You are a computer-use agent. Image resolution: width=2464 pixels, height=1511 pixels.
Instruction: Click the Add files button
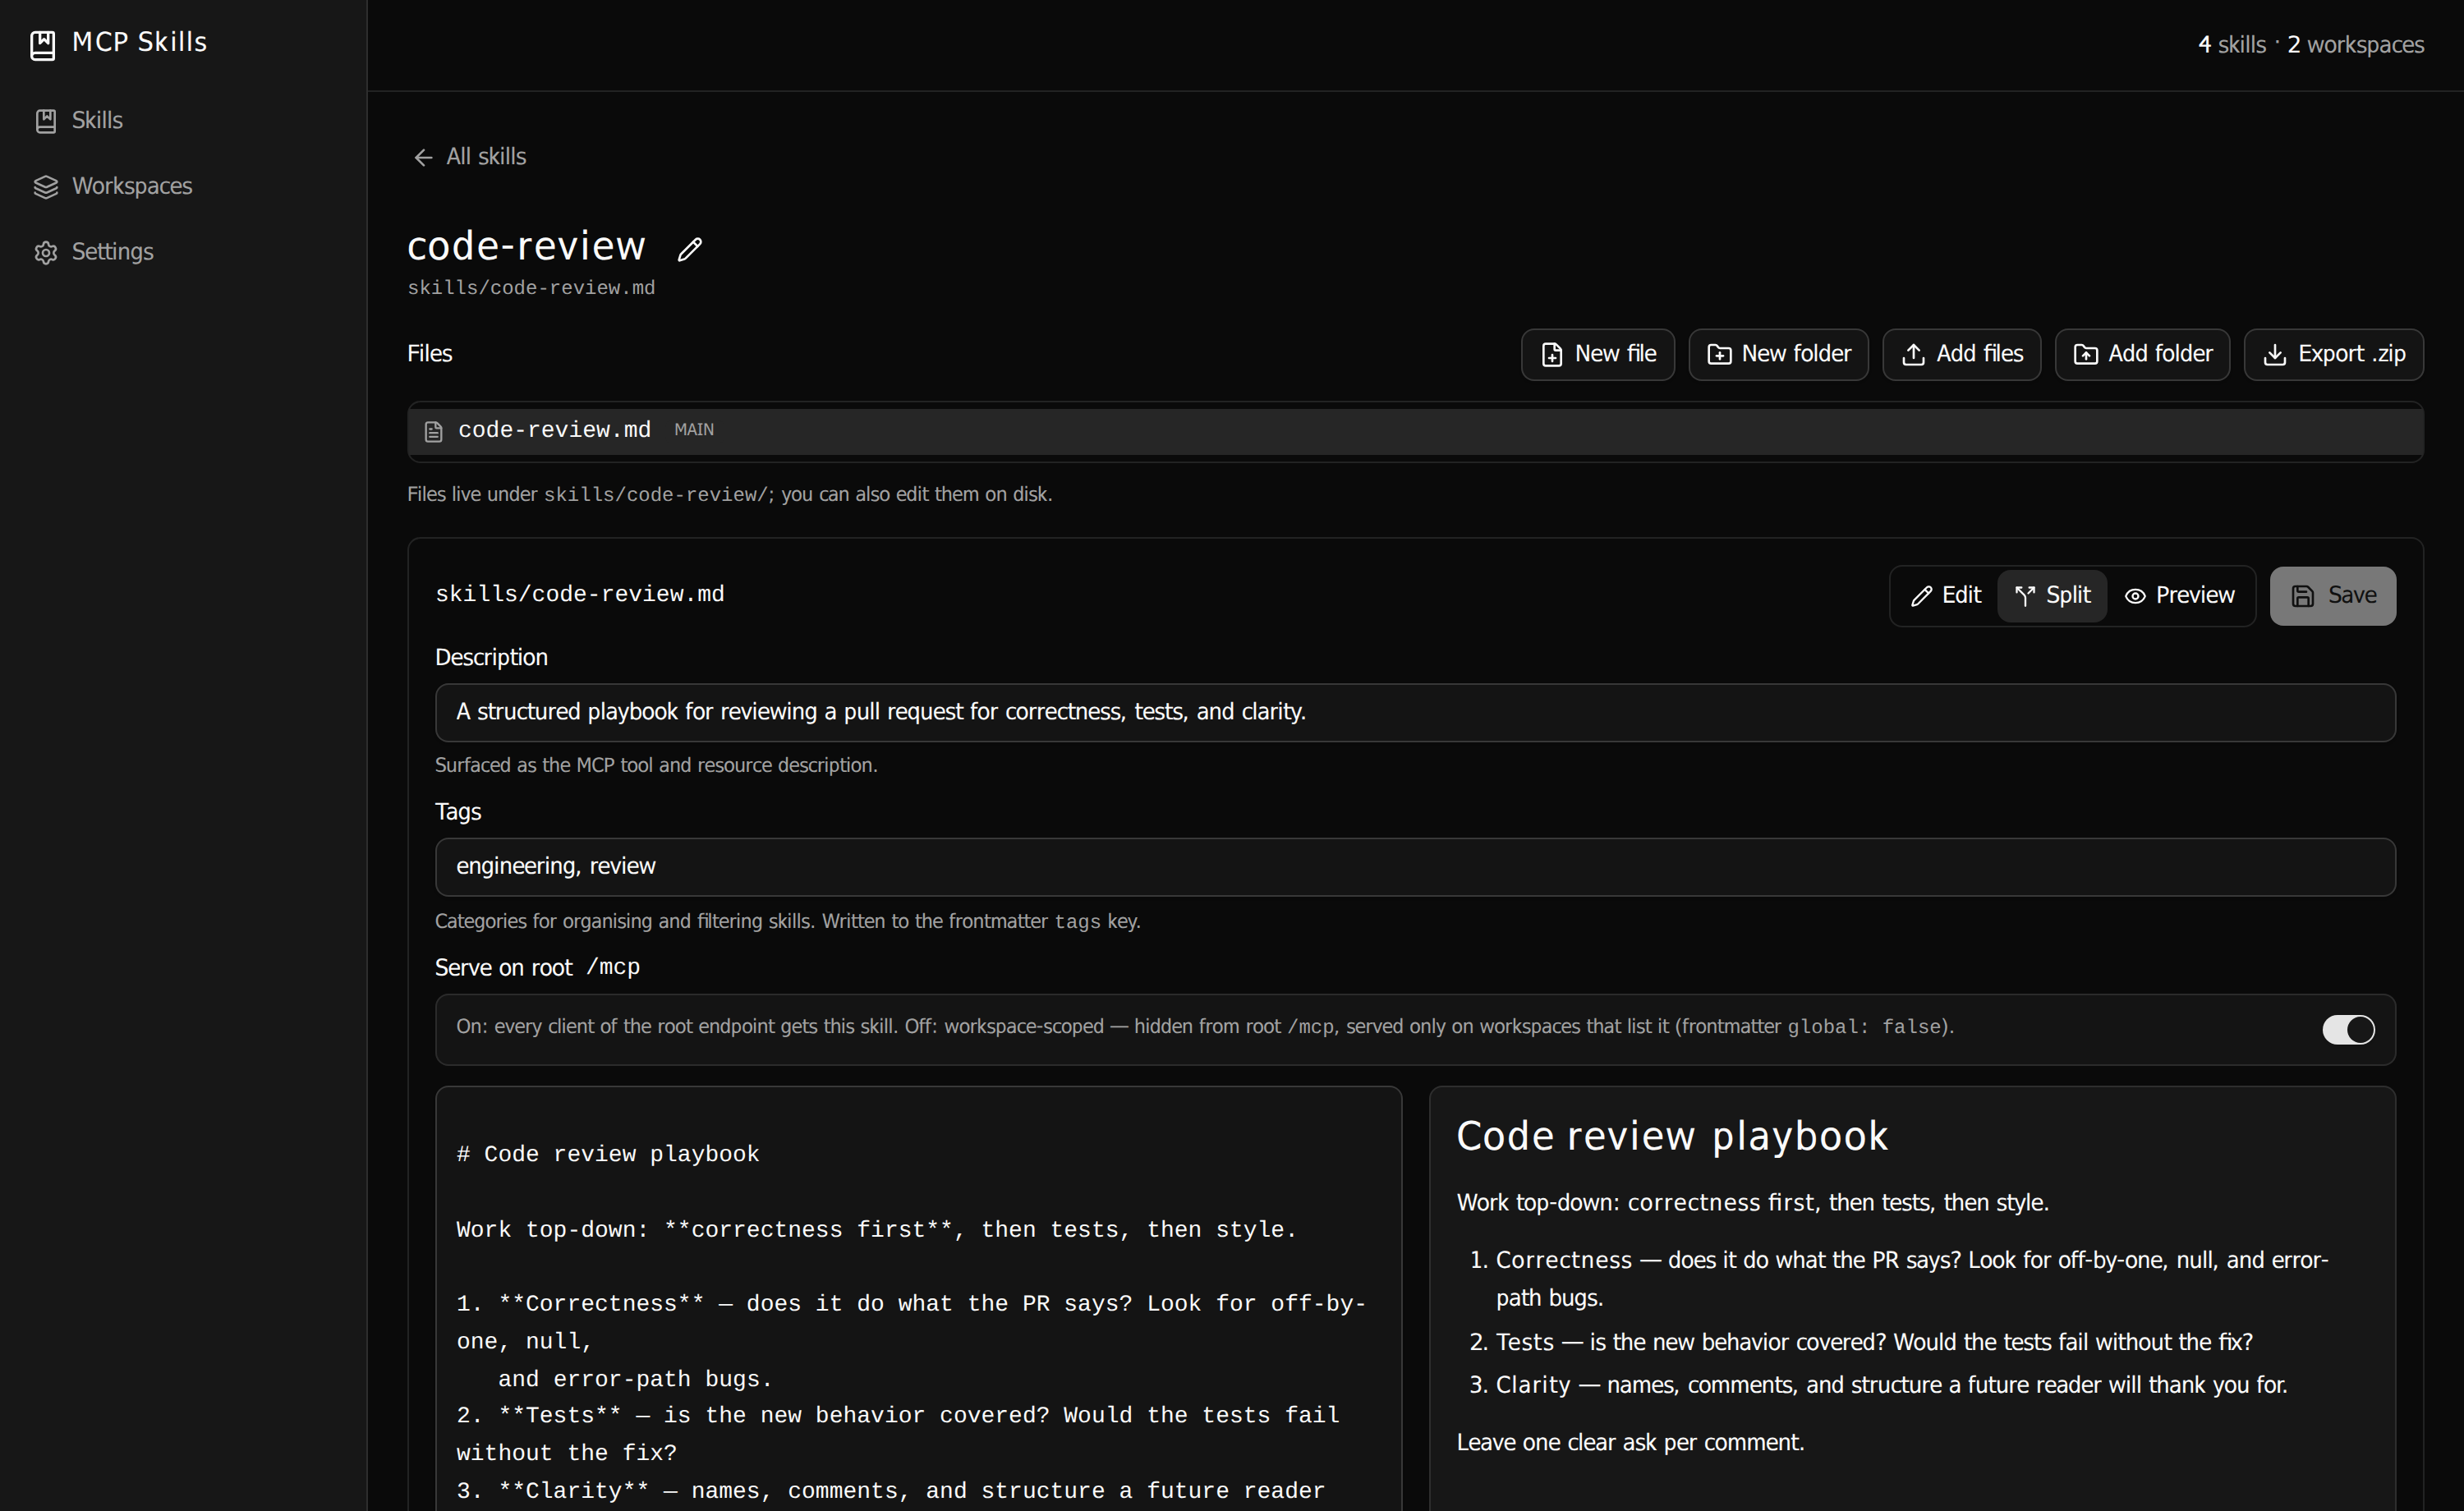[x=1961, y=354]
